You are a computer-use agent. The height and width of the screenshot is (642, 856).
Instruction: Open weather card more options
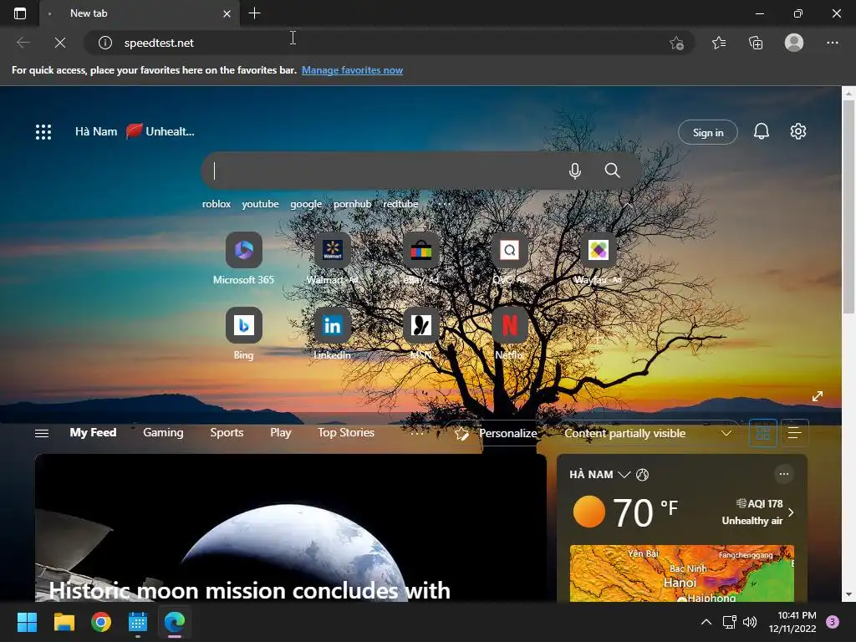click(784, 474)
